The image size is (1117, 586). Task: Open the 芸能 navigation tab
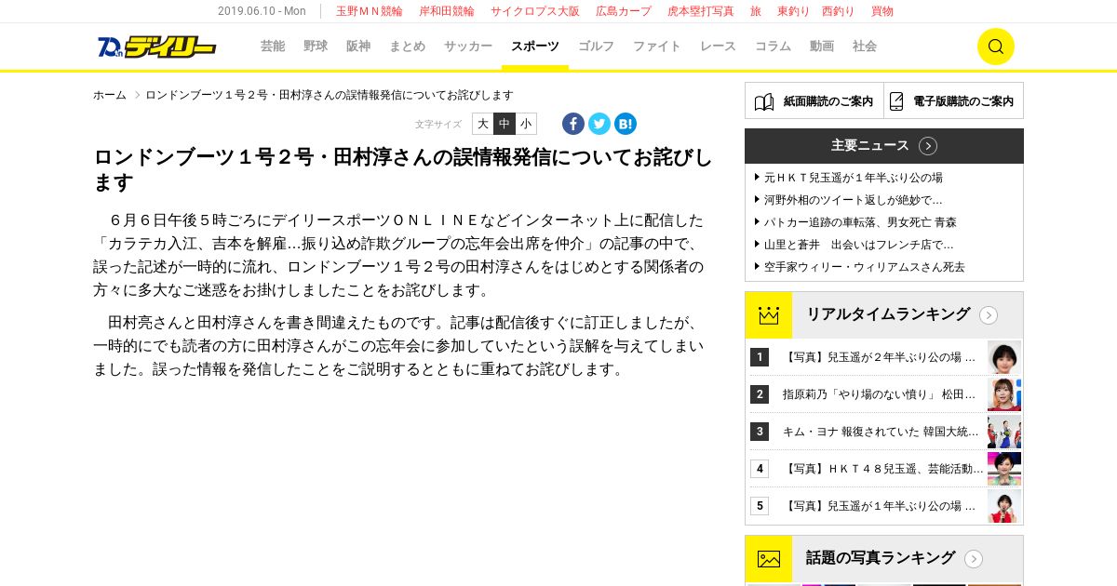tap(273, 47)
